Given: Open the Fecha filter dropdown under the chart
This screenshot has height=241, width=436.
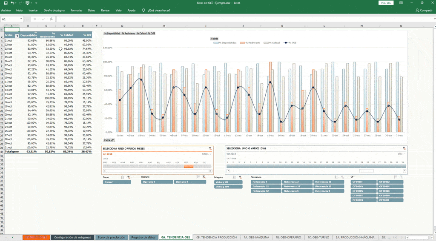Looking at the screenshot, I should click(109, 140).
